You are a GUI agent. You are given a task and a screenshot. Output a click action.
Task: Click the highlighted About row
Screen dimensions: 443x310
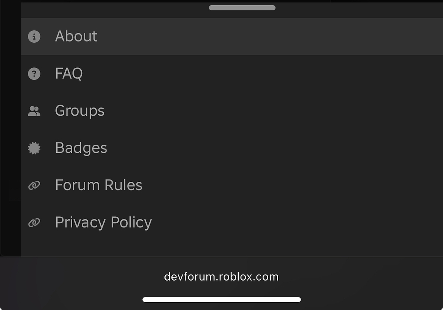173,37
